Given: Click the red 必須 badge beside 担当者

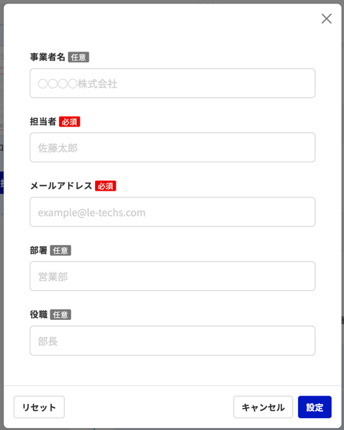Looking at the screenshot, I should point(69,122).
